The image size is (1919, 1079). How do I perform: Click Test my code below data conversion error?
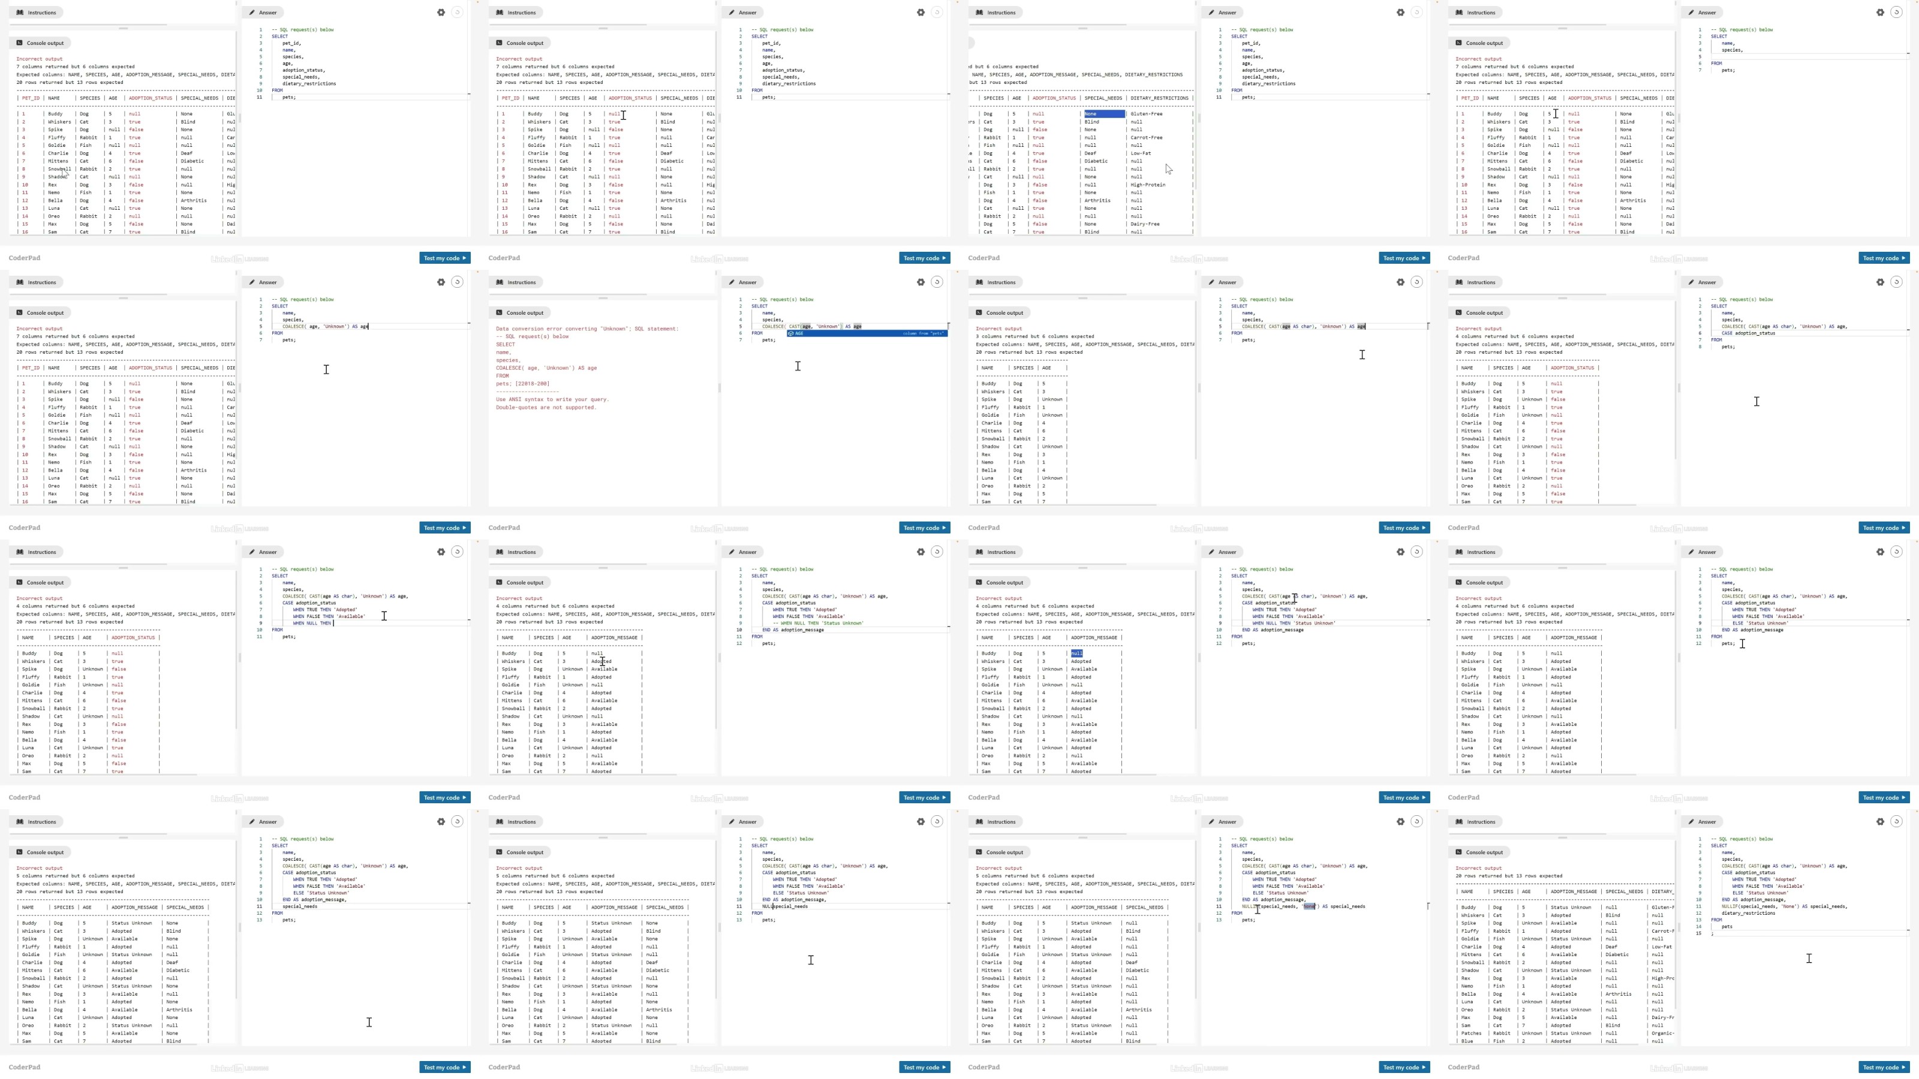pos(925,528)
